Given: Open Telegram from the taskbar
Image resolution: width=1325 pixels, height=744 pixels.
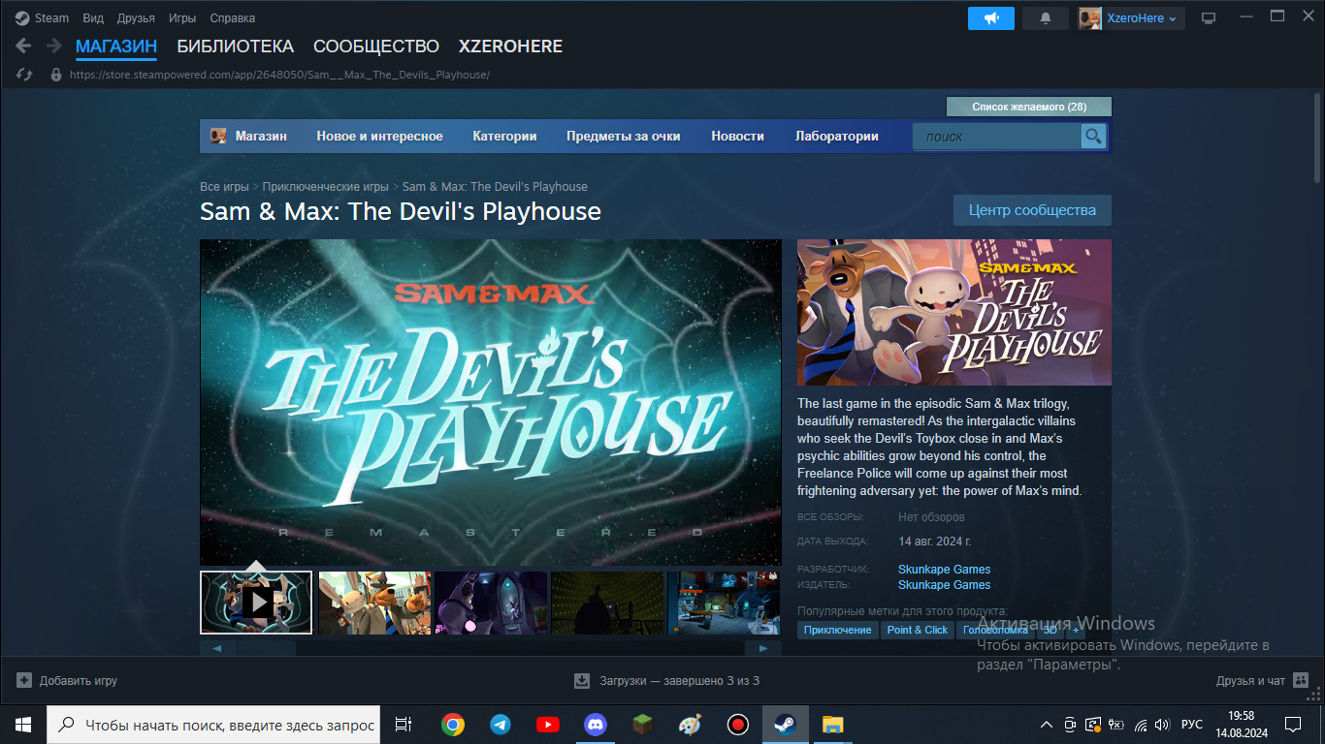Looking at the screenshot, I should point(501,725).
